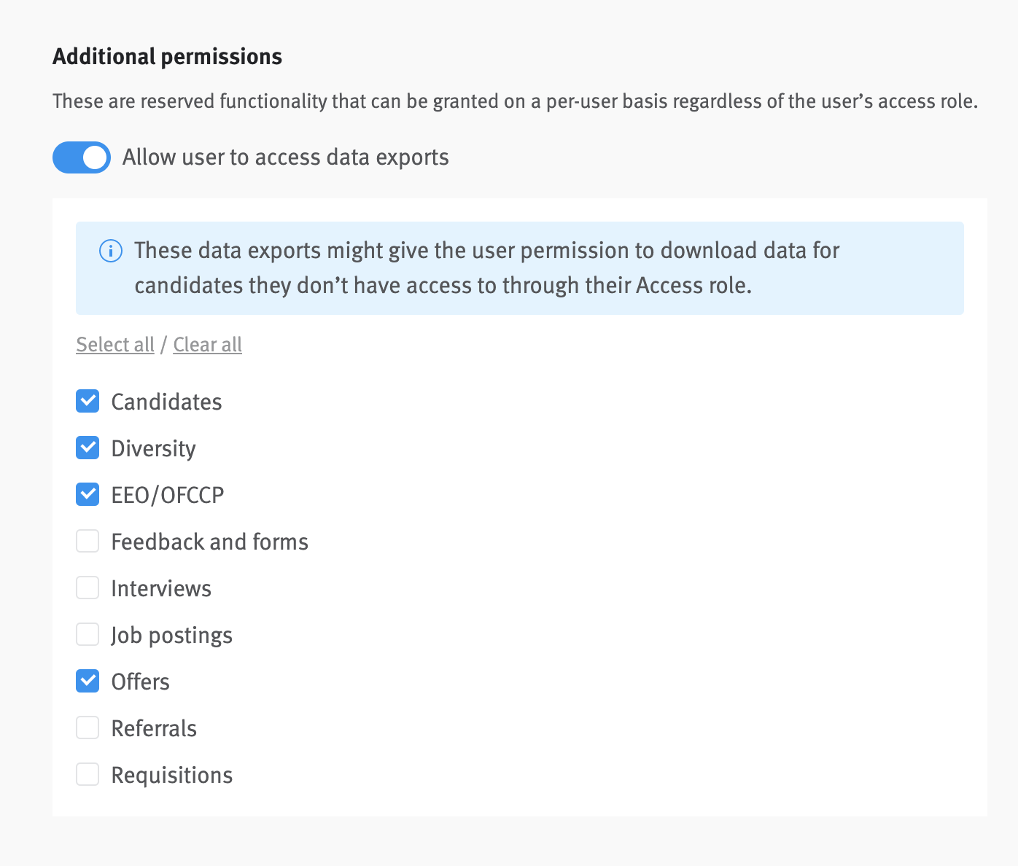Click the Clear all link
Screen dimensions: 1018x866
[208, 345]
